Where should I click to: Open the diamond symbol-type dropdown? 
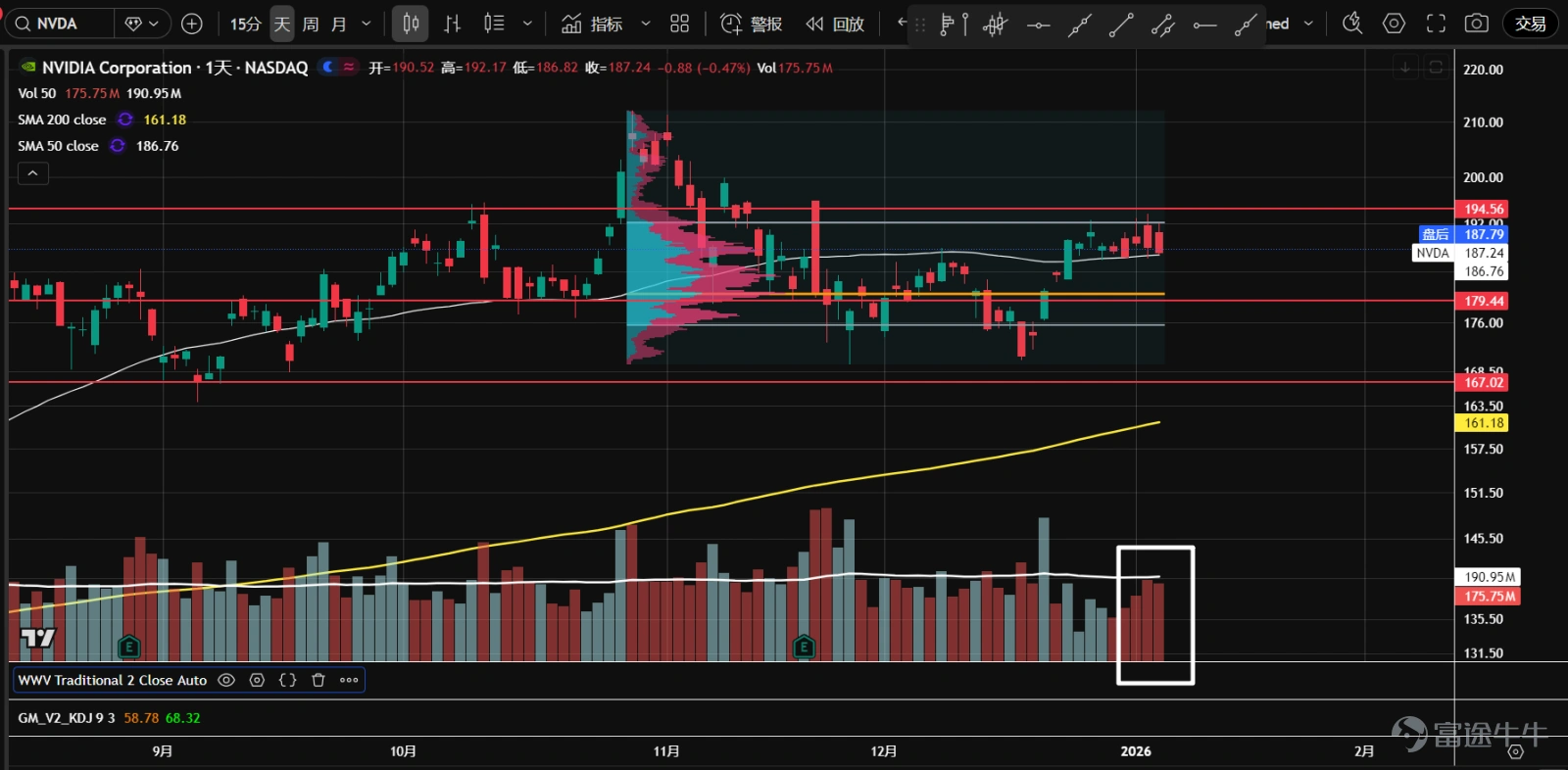point(142,24)
